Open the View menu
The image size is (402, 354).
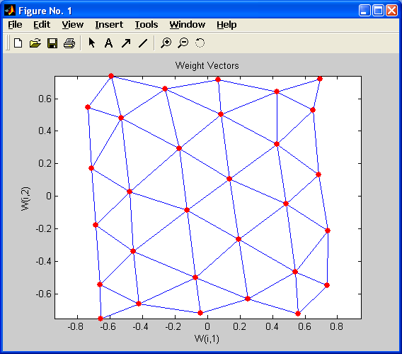[73, 25]
